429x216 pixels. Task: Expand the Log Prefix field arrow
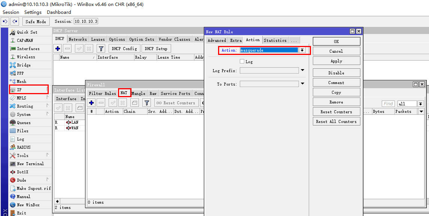point(303,70)
